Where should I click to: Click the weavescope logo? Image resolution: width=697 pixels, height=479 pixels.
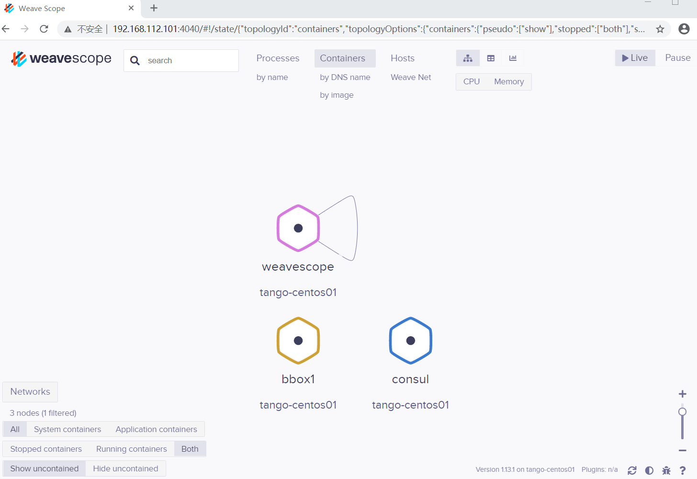(61, 58)
